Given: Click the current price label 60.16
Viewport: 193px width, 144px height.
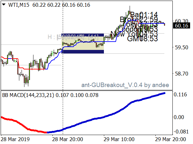Looking at the screenshot, I should 181,26.
